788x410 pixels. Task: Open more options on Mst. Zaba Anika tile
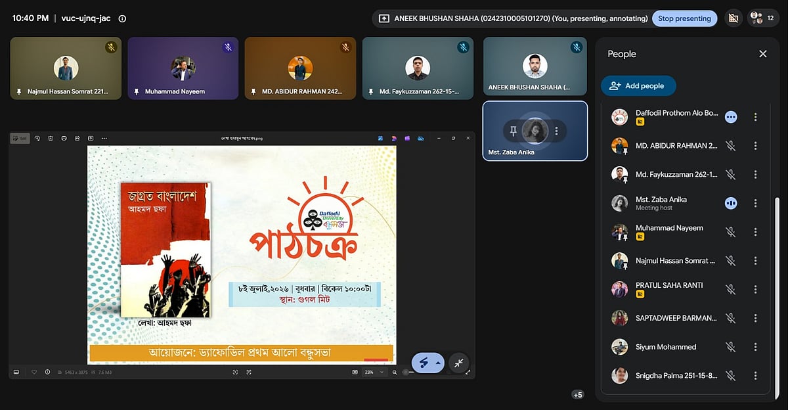coord(556,131)
